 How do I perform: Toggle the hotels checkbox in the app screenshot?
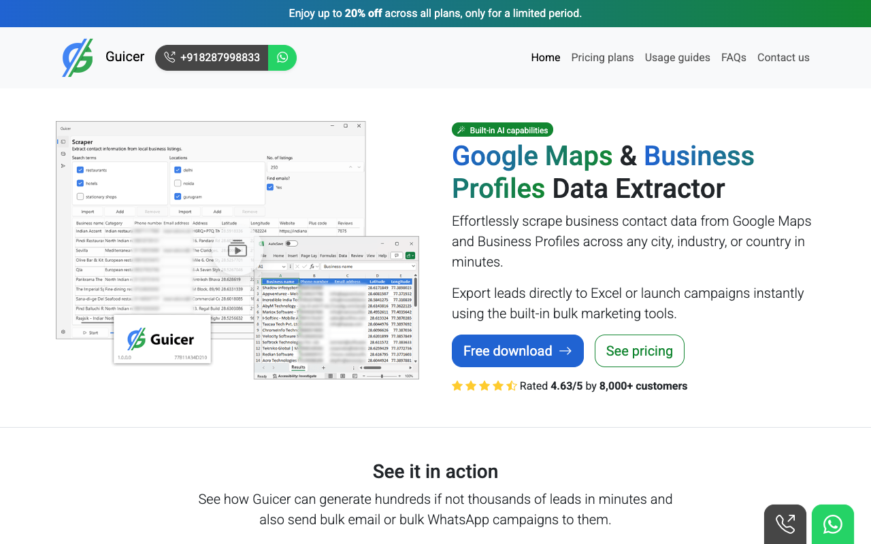click(80, 184)
